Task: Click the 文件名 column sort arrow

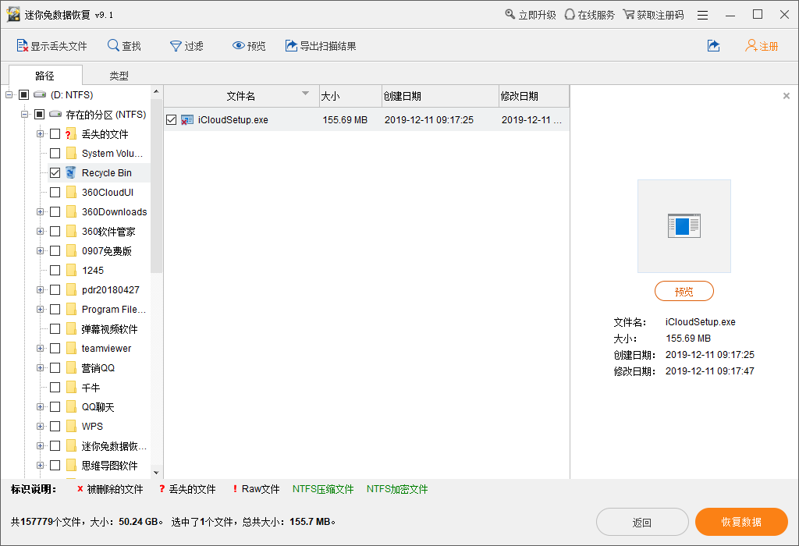Action: point(305,93)
